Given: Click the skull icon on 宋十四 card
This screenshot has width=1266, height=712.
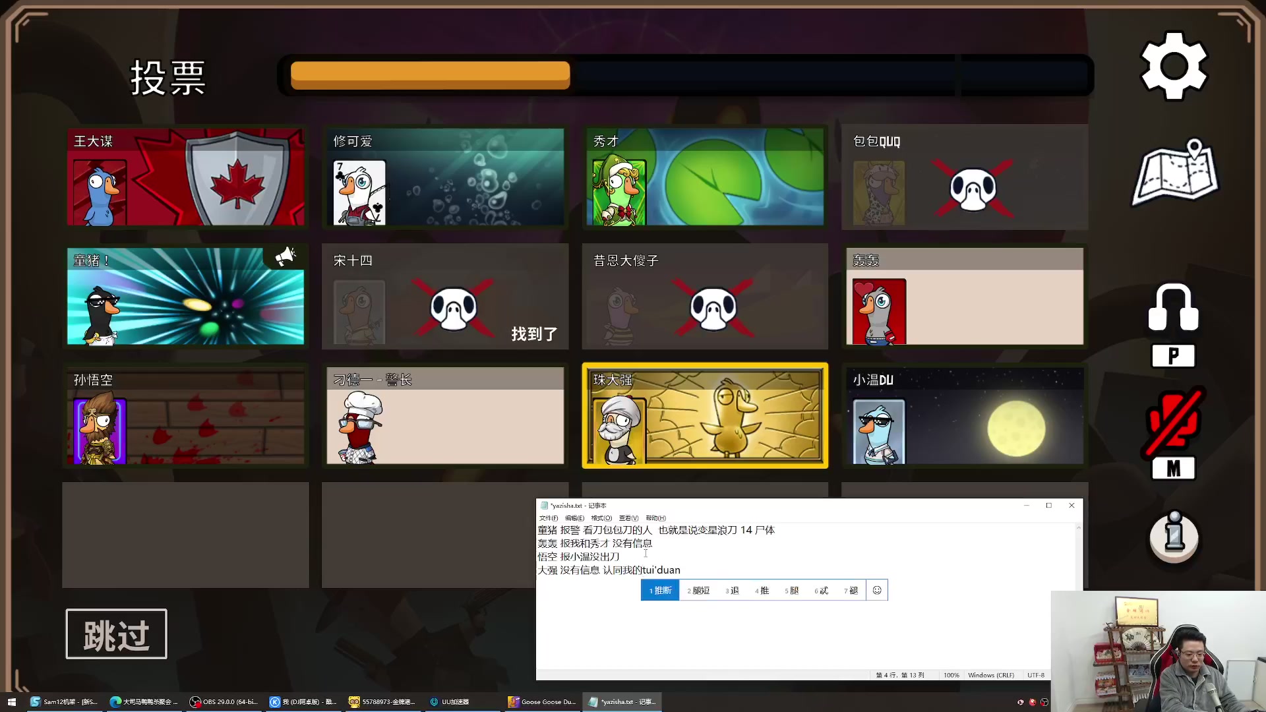Looking at the screenshot, I should [454, 308].
